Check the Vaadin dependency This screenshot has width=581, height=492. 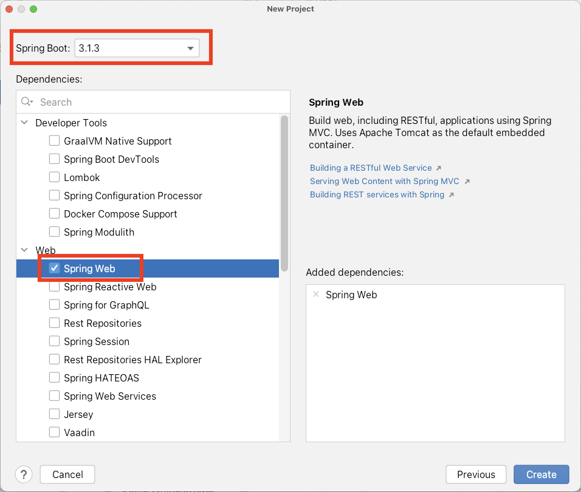tap(55, 432)
